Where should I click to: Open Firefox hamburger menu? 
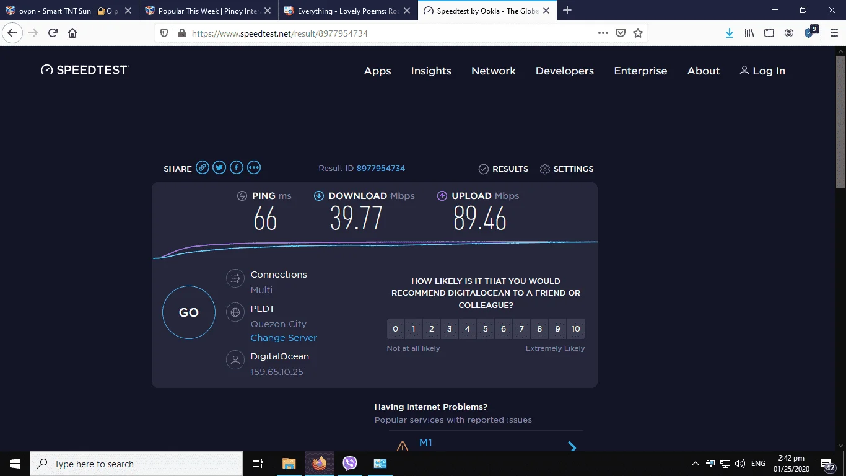[834, 33]
